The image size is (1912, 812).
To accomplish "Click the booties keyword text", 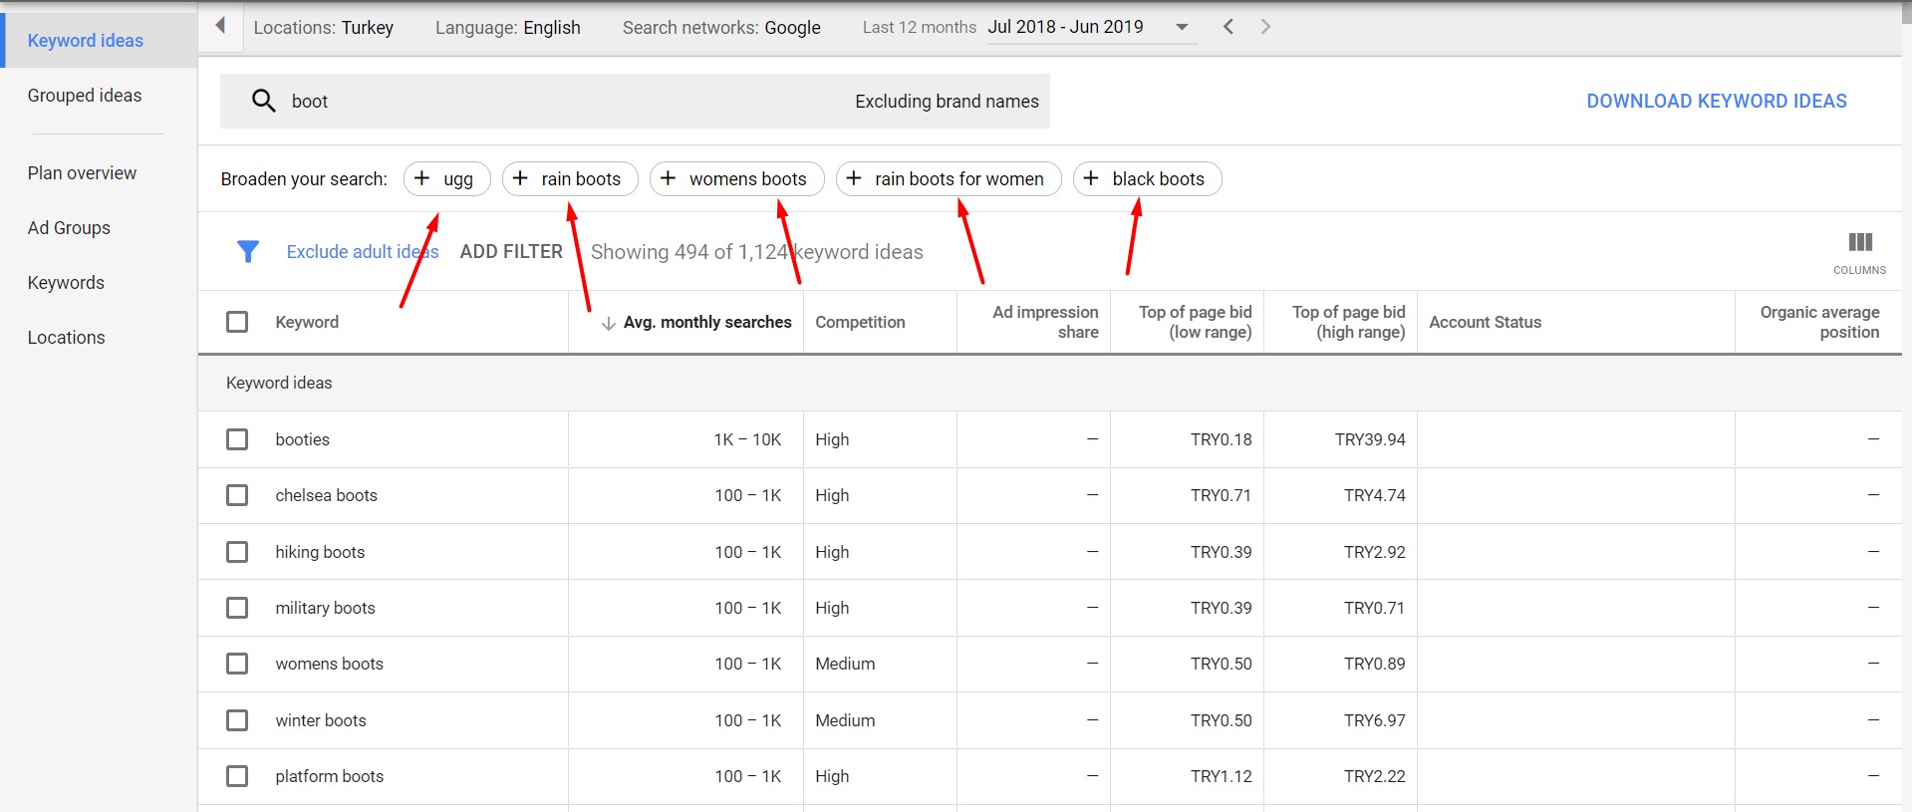I will tap(302, 439).
